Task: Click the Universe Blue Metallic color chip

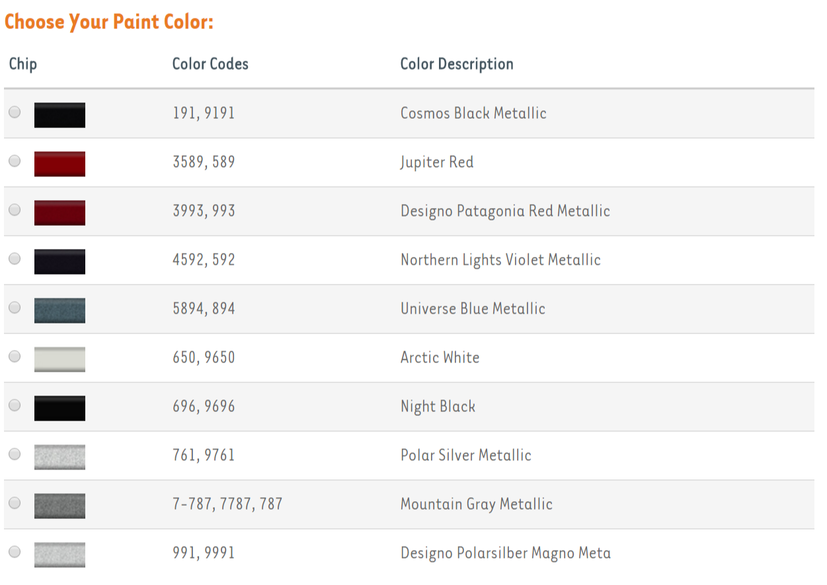Action: click(59, 310)
